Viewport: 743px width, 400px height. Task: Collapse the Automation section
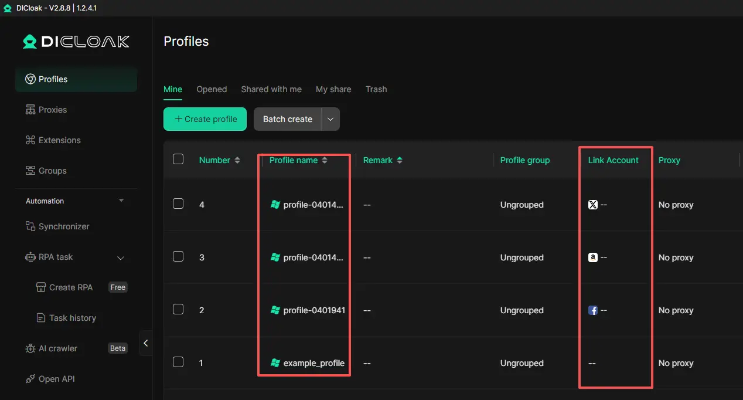[121, 201]
